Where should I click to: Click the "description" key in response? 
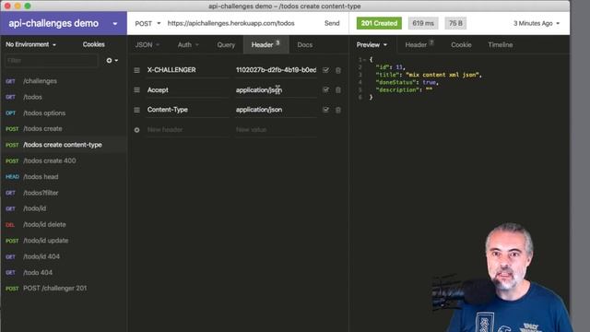(397, 90)
